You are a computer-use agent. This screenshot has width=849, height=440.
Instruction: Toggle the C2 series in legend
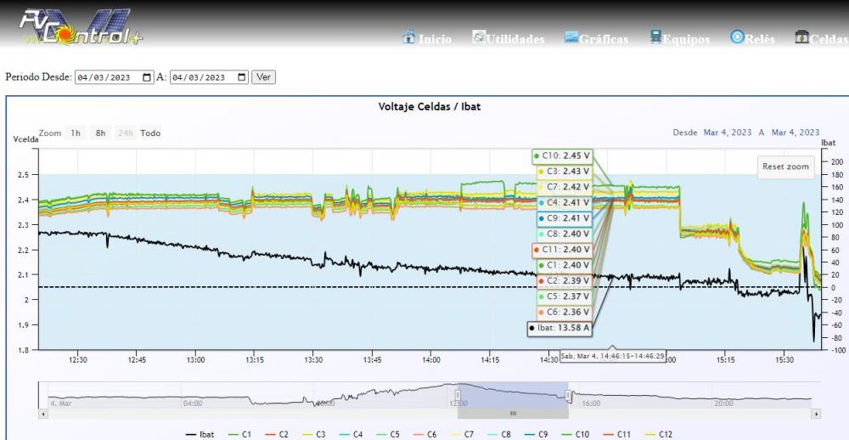click(277, 434)
